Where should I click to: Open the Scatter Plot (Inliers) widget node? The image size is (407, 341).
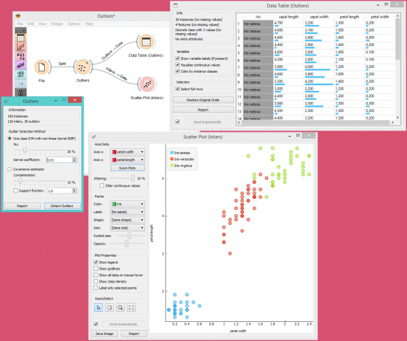coord(147,84)
